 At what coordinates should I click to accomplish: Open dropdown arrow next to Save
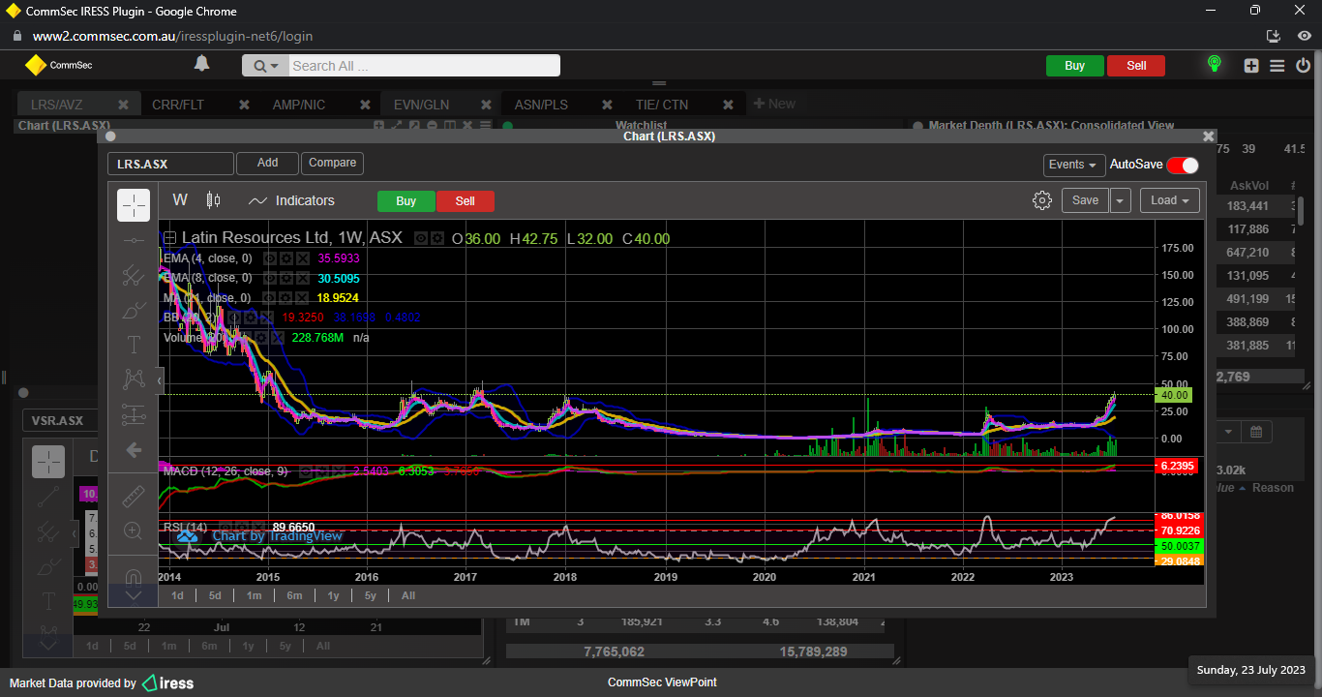pos(1120,200)
